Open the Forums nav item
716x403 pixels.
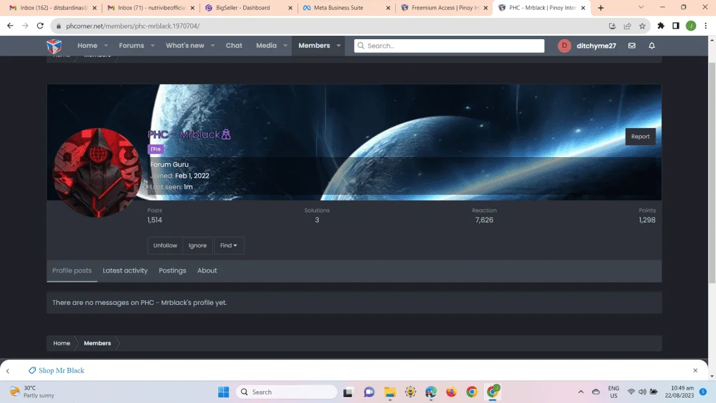pyautogui.click(x=131, y=46)
